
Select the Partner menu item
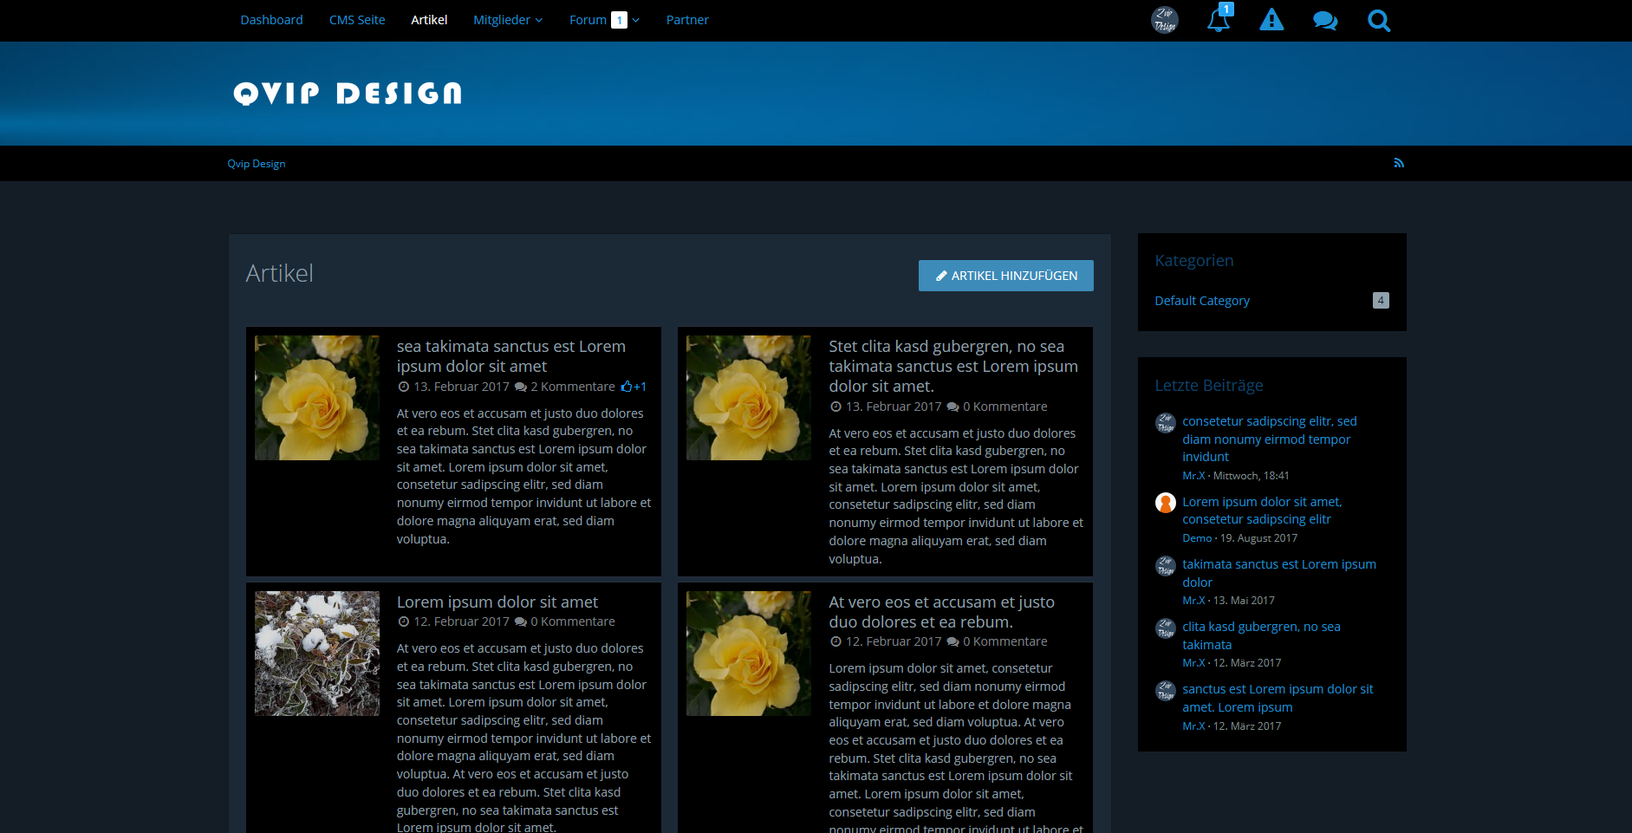(x=687, y=20)
